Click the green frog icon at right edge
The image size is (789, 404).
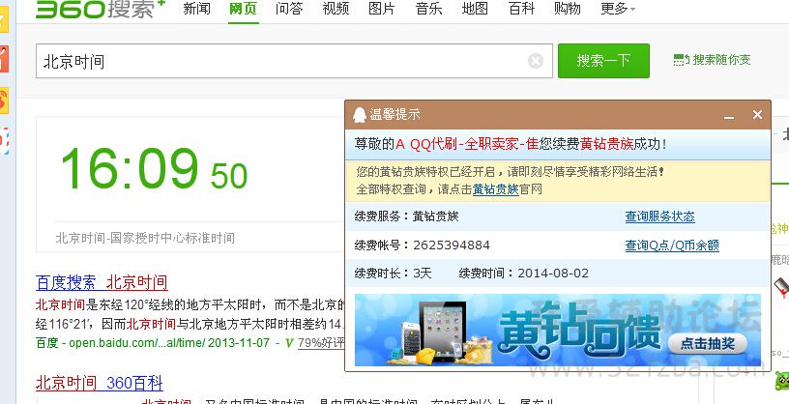[782, 381]
